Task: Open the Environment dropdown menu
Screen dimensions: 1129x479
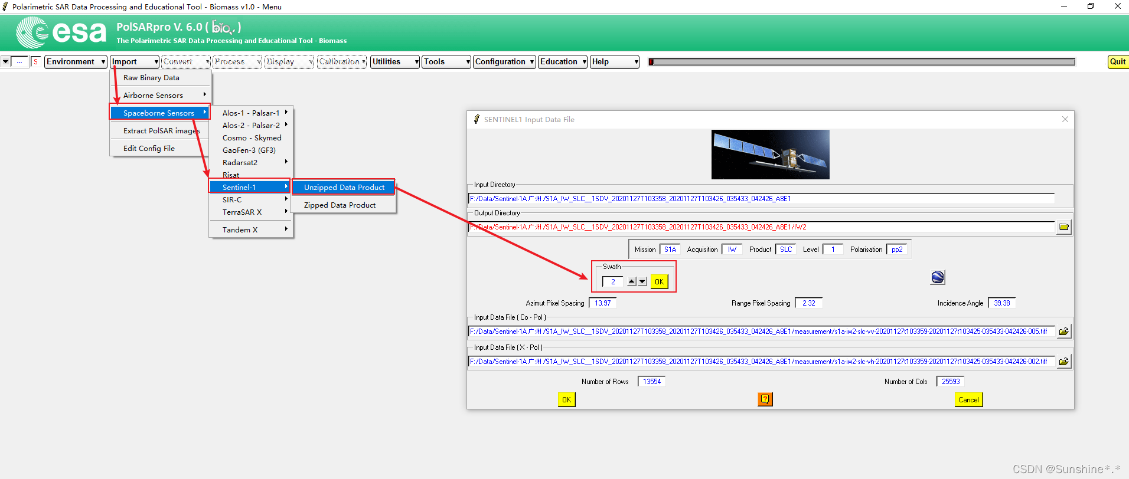Action: coord(76,62)
